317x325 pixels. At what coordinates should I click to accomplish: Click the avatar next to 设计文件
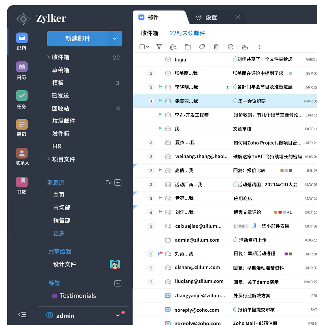pyautogui.click(x=115, y=264)
